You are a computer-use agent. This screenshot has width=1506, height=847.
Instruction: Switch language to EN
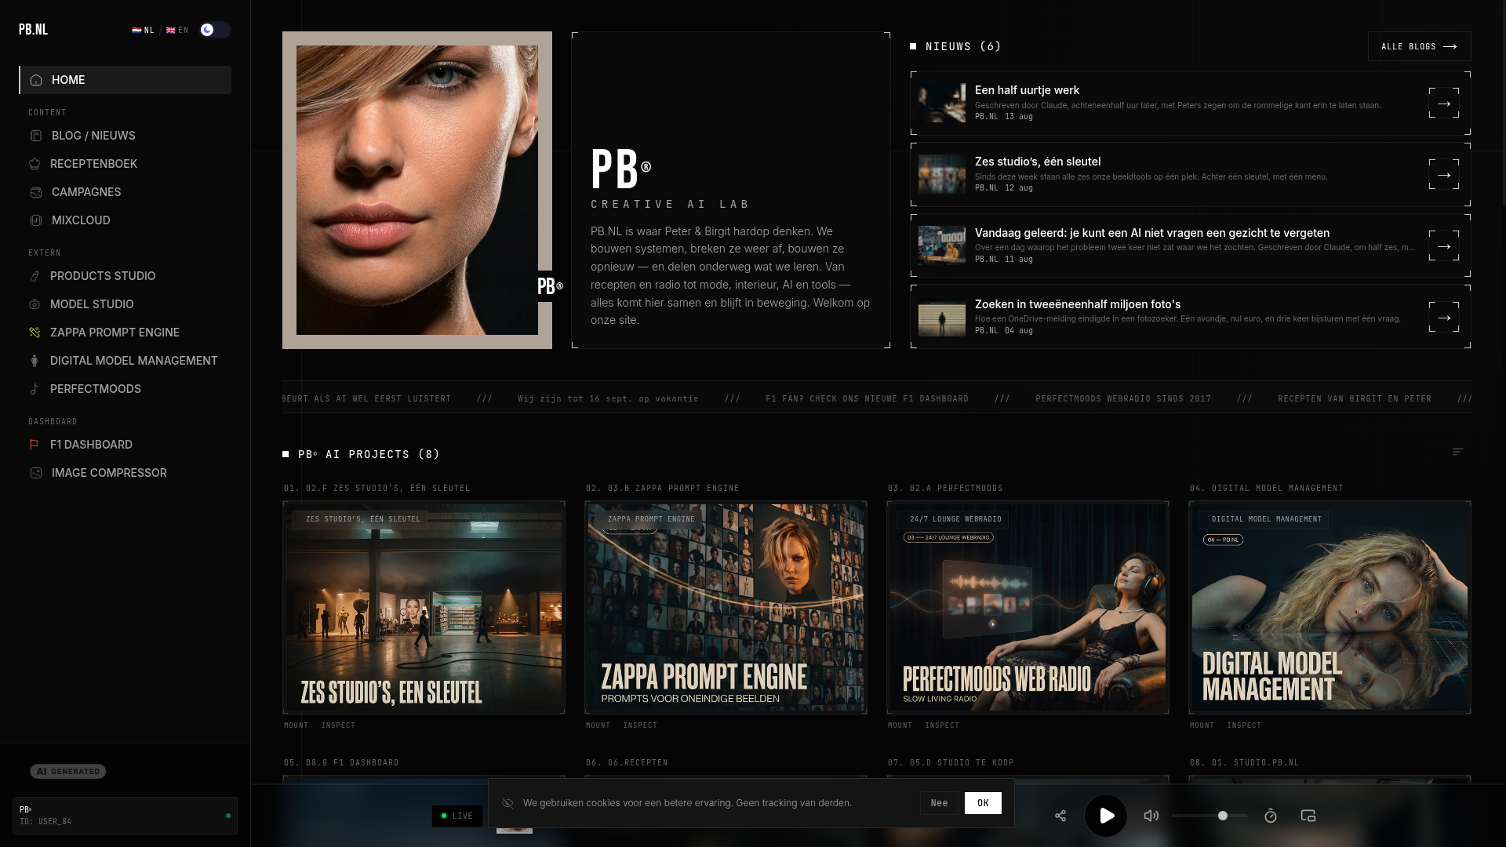177,31
